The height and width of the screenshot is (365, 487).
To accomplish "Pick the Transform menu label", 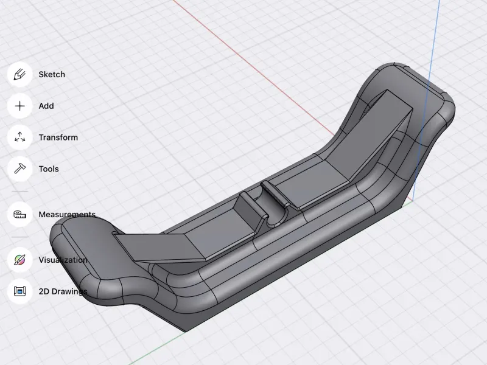I will [58, 137].
